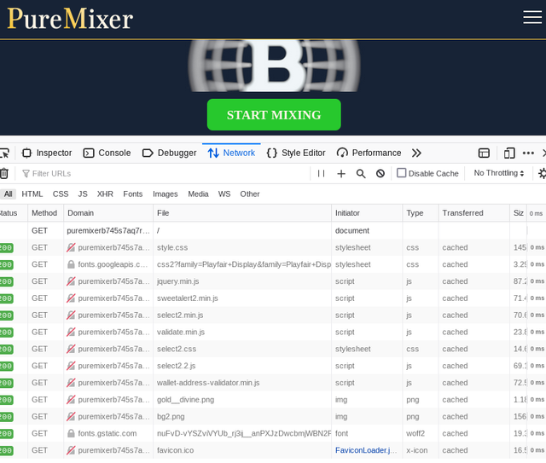This screenshot has height=463, width=546.
Task: Filter requests by Fonts
Action: point(133,194)
